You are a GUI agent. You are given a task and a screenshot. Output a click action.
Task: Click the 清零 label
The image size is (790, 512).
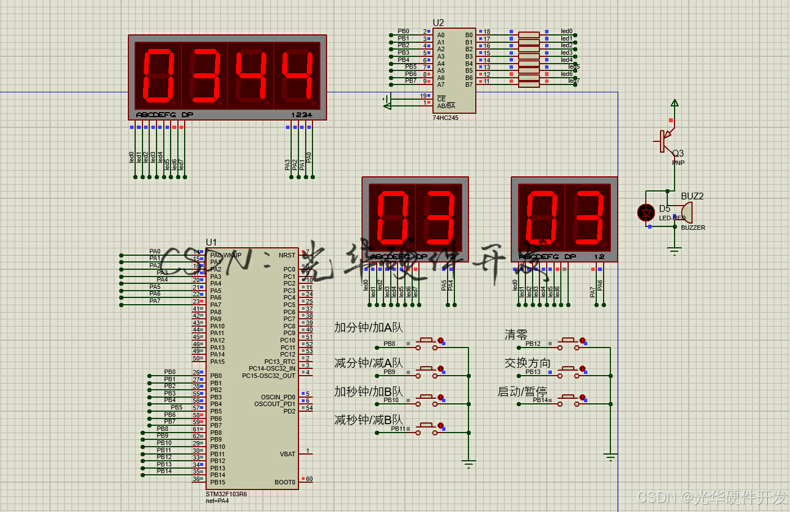(x=516, y=335)
